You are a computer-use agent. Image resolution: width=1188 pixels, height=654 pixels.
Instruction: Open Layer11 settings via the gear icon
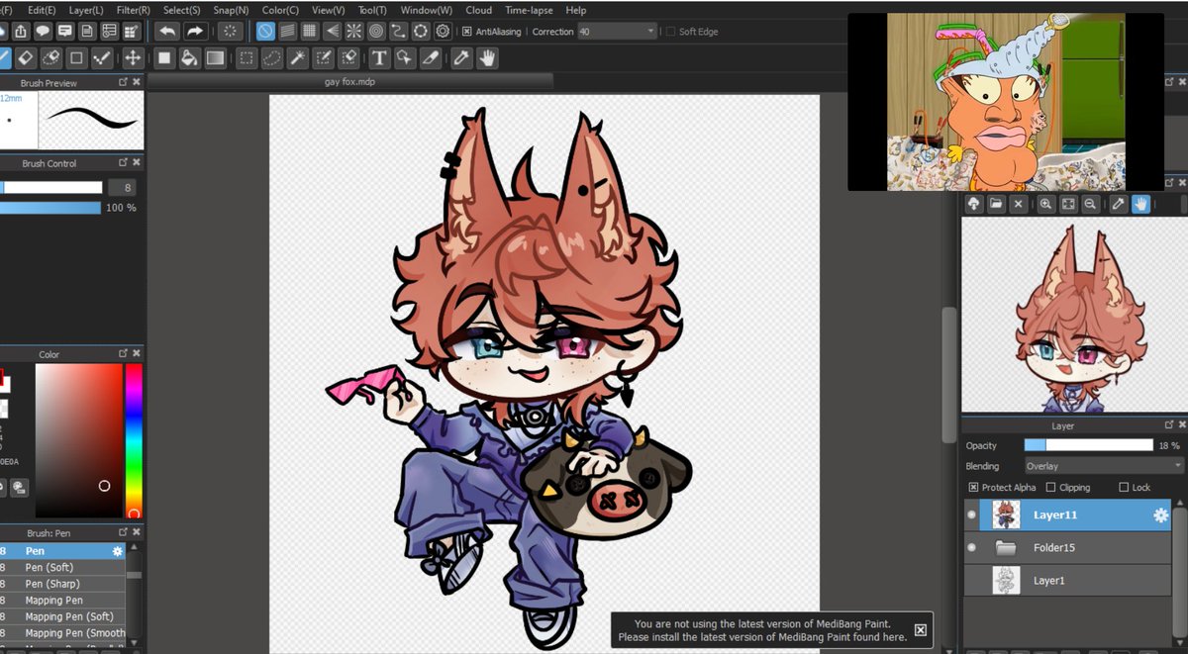1160,514
